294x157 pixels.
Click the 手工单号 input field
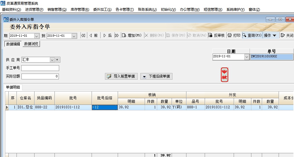(40, 68)
